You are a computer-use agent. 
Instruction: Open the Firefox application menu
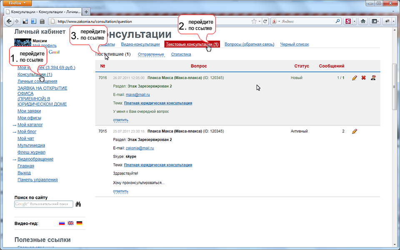click(x=17, y=3)
